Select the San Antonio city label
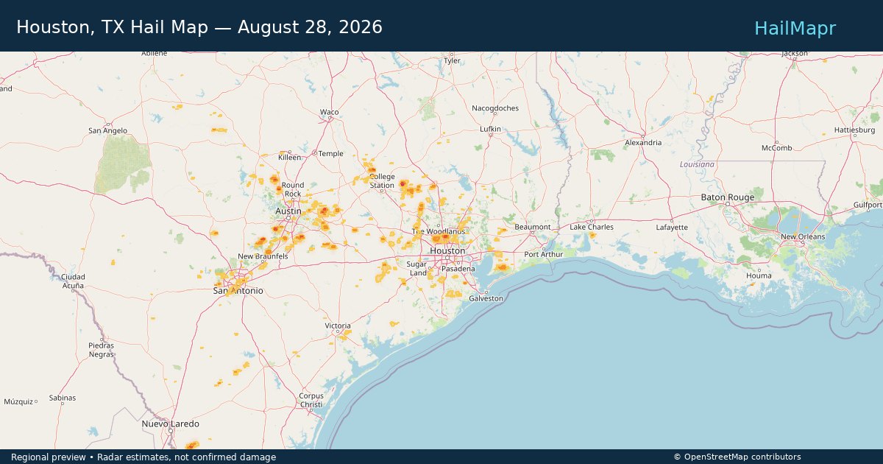This screenshot has width=883, height=464. click(238, 291)
